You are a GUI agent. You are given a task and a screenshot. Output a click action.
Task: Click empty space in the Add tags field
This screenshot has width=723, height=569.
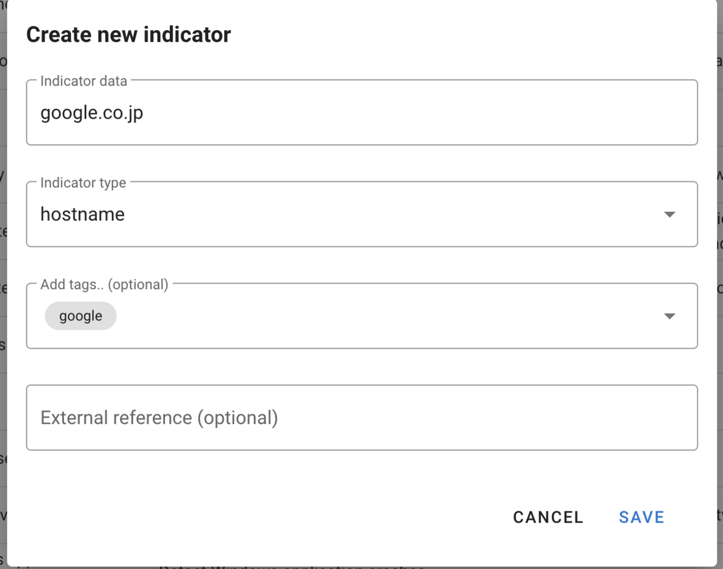(x=386, y=316)
